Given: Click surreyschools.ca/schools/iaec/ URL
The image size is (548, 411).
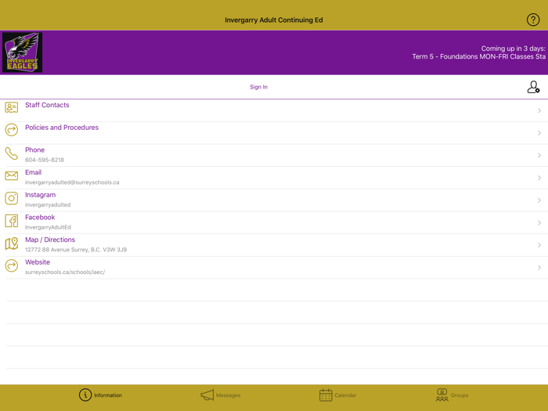Looking at the screenshot, I should tap(65, 272).
